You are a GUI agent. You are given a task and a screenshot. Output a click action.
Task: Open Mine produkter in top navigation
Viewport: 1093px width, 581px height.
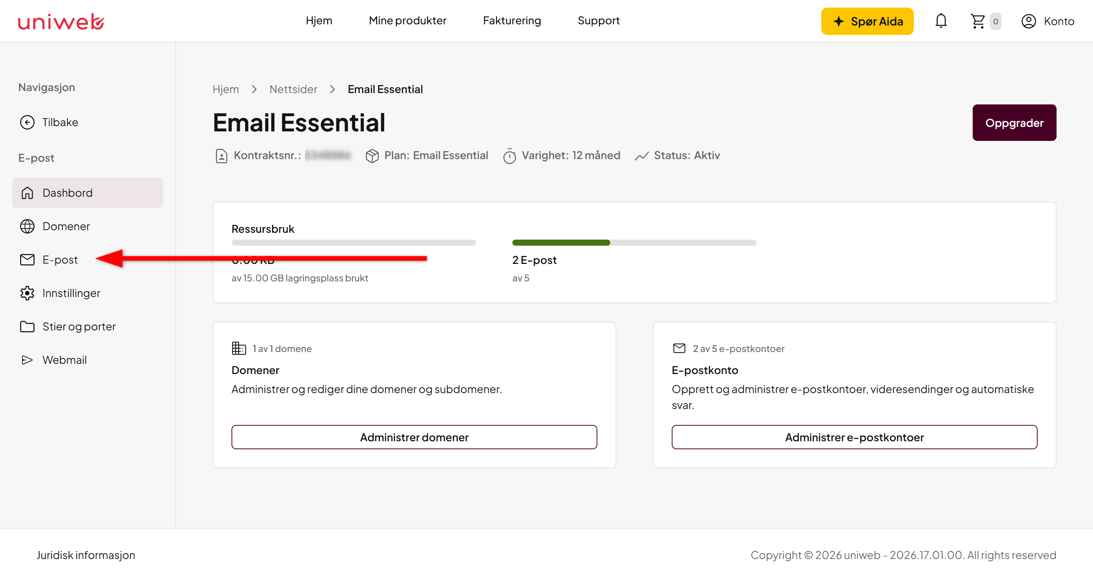click(x=407, y=21)
